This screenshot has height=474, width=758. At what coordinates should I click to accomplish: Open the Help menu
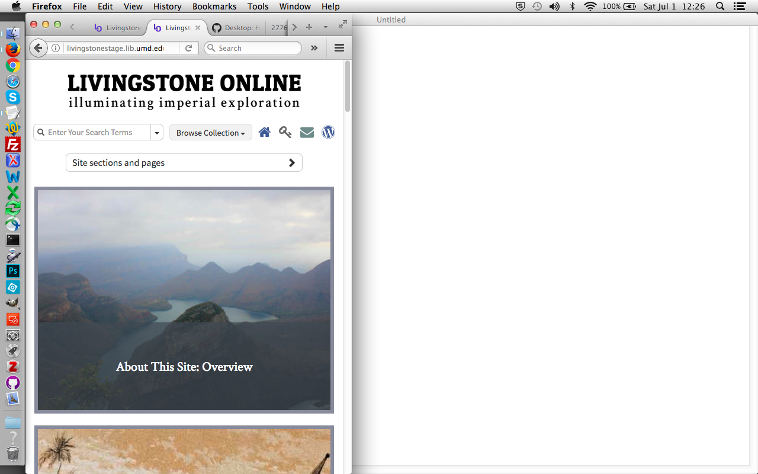[330, 7]
